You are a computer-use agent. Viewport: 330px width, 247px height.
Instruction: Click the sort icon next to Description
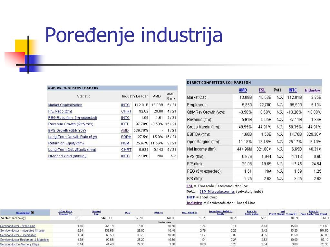click(33, 213)
